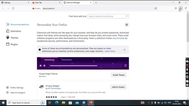Open Firefox Settings link in sidebar

point(15,88)
